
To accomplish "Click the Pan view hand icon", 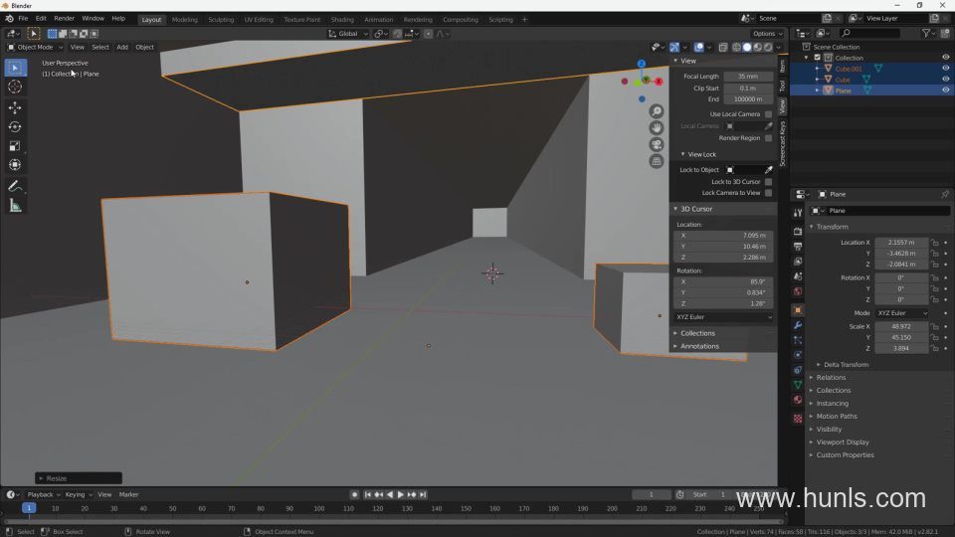I will point(656,128).
